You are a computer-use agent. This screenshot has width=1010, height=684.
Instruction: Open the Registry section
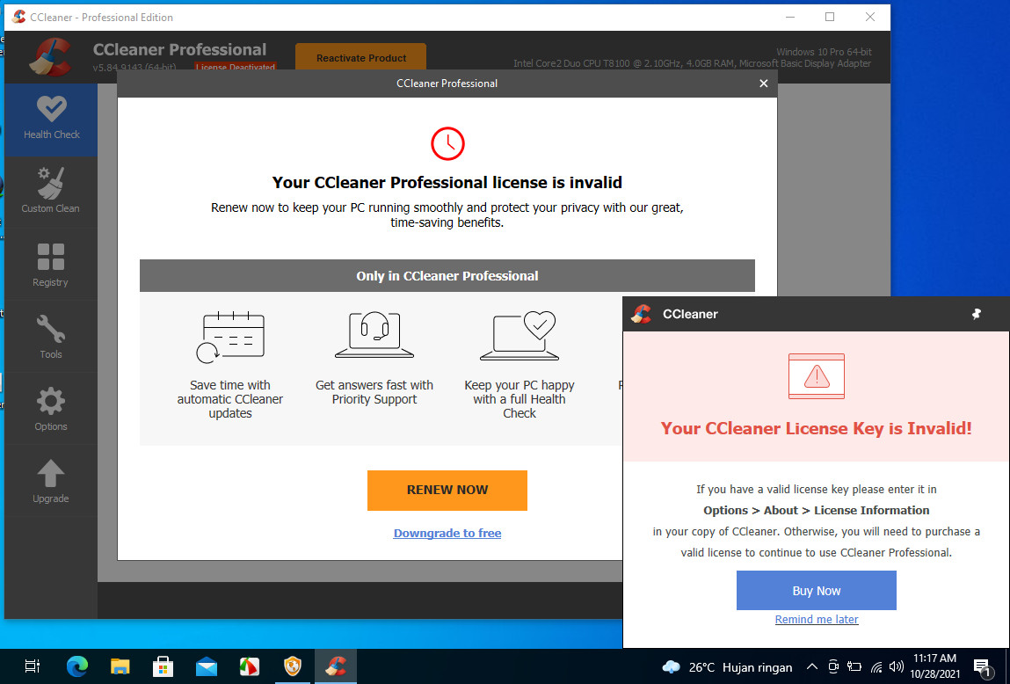(x=50, y=265)
